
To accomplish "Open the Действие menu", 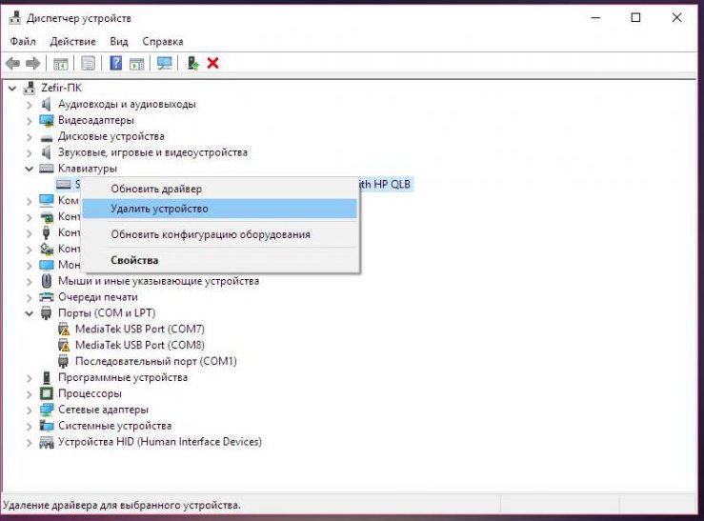I will (x=73, y=42).
